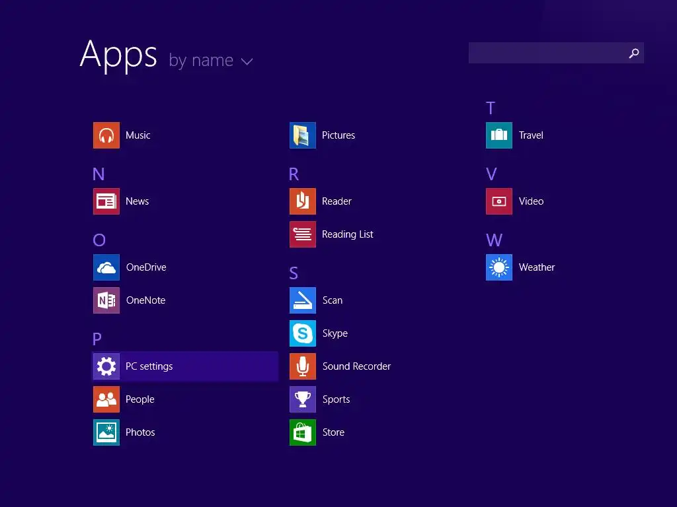Select the 'Scan' label text

pos(333,300)
